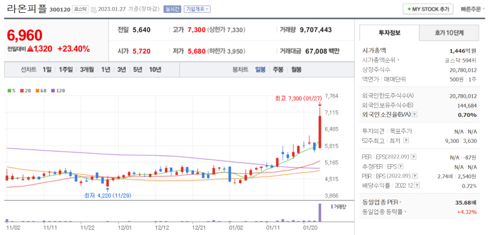This screenshot has height=235, width=490.
Task: Click the 저가 value 5,680
Action: 197,51
